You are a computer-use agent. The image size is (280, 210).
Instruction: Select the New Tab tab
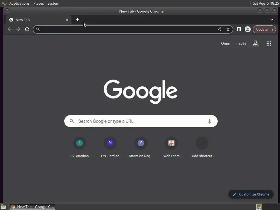point(38,20)
